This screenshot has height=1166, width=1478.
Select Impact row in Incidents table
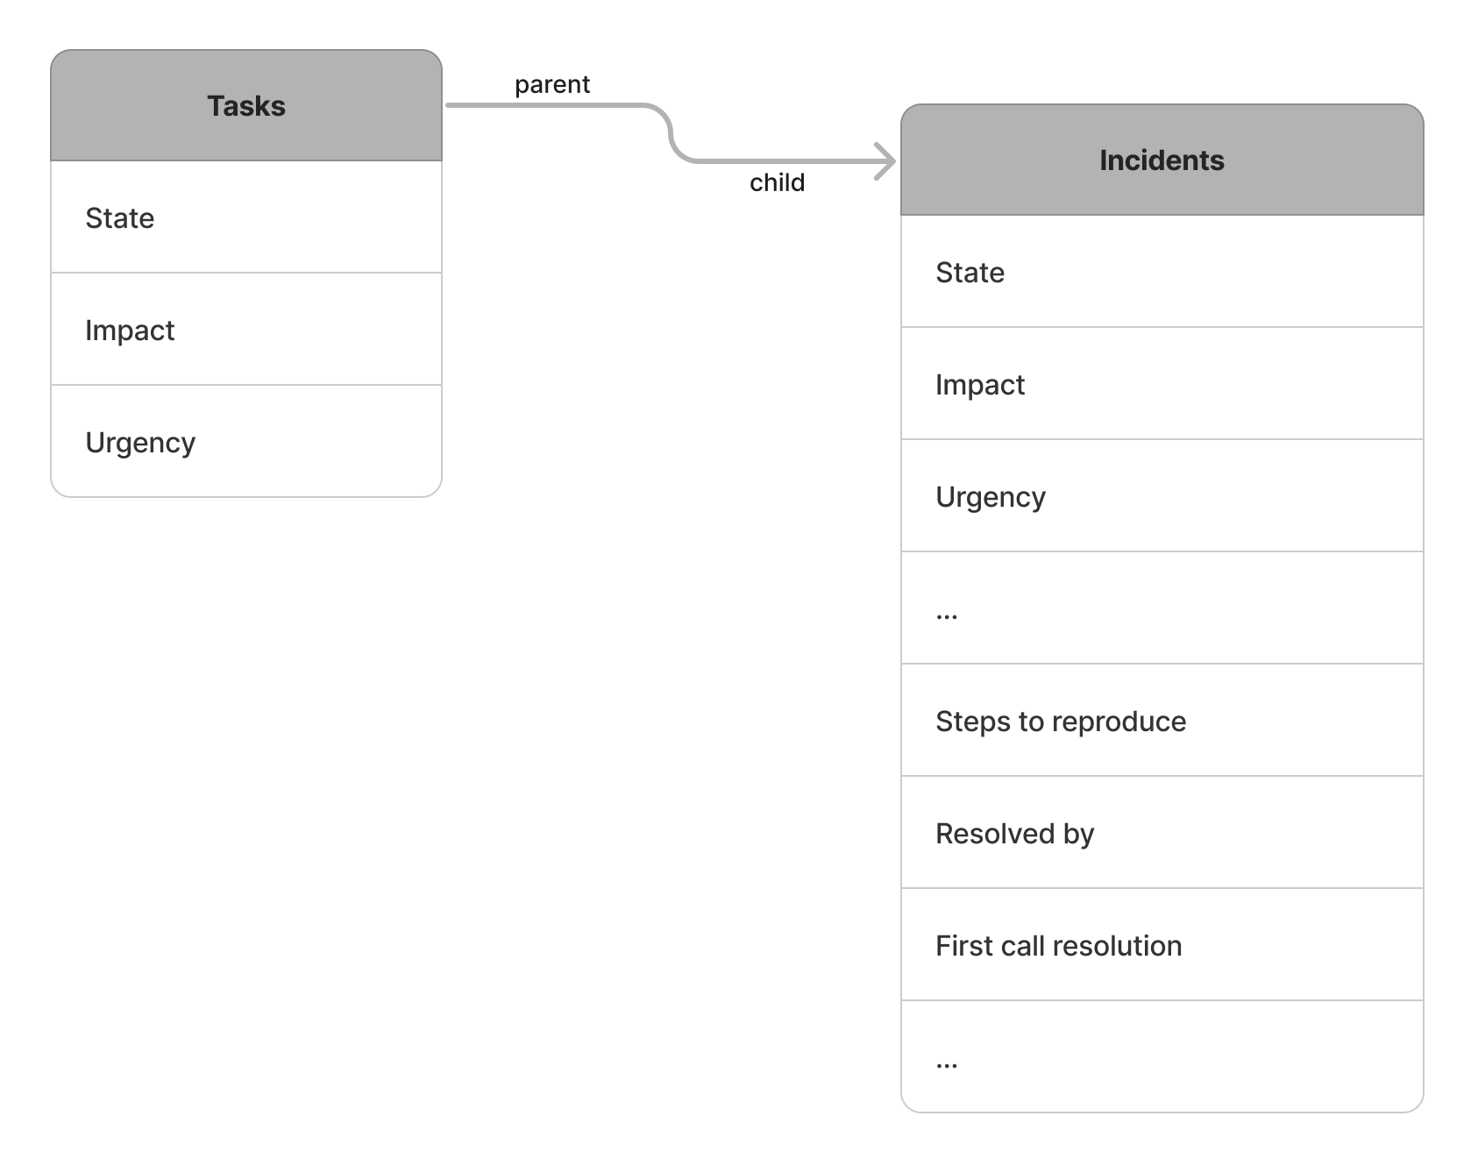(1162, 384)
